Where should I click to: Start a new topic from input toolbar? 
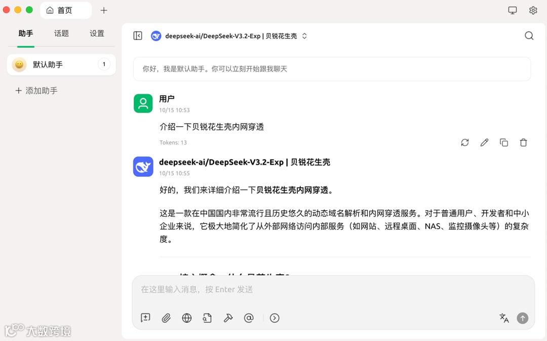click(145, 318)
